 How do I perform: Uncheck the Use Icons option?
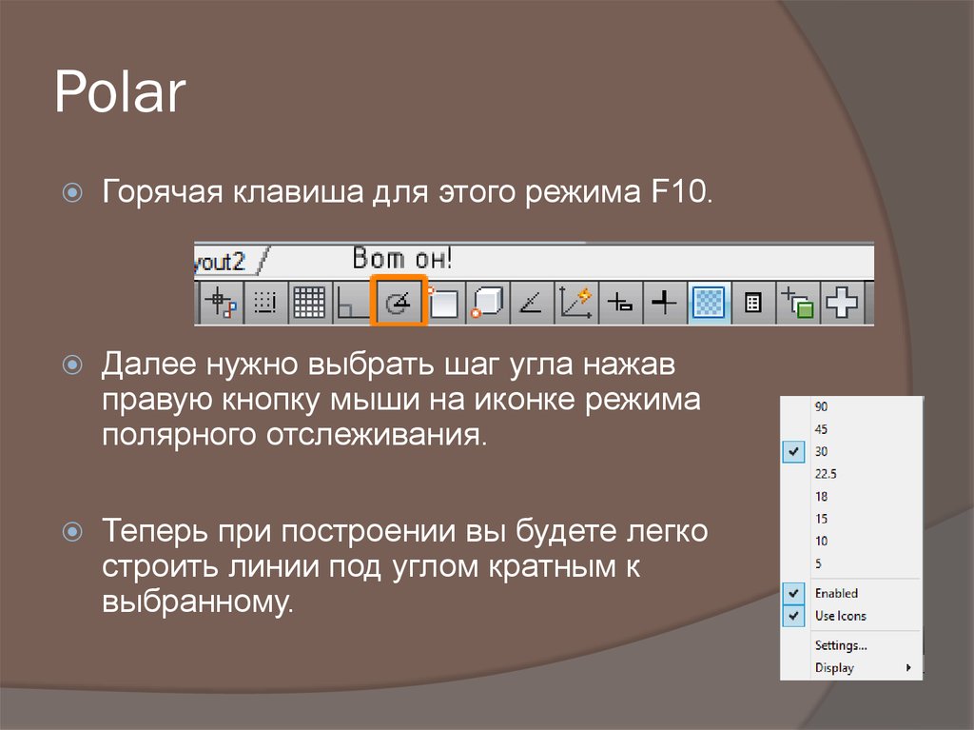(840, 616)
